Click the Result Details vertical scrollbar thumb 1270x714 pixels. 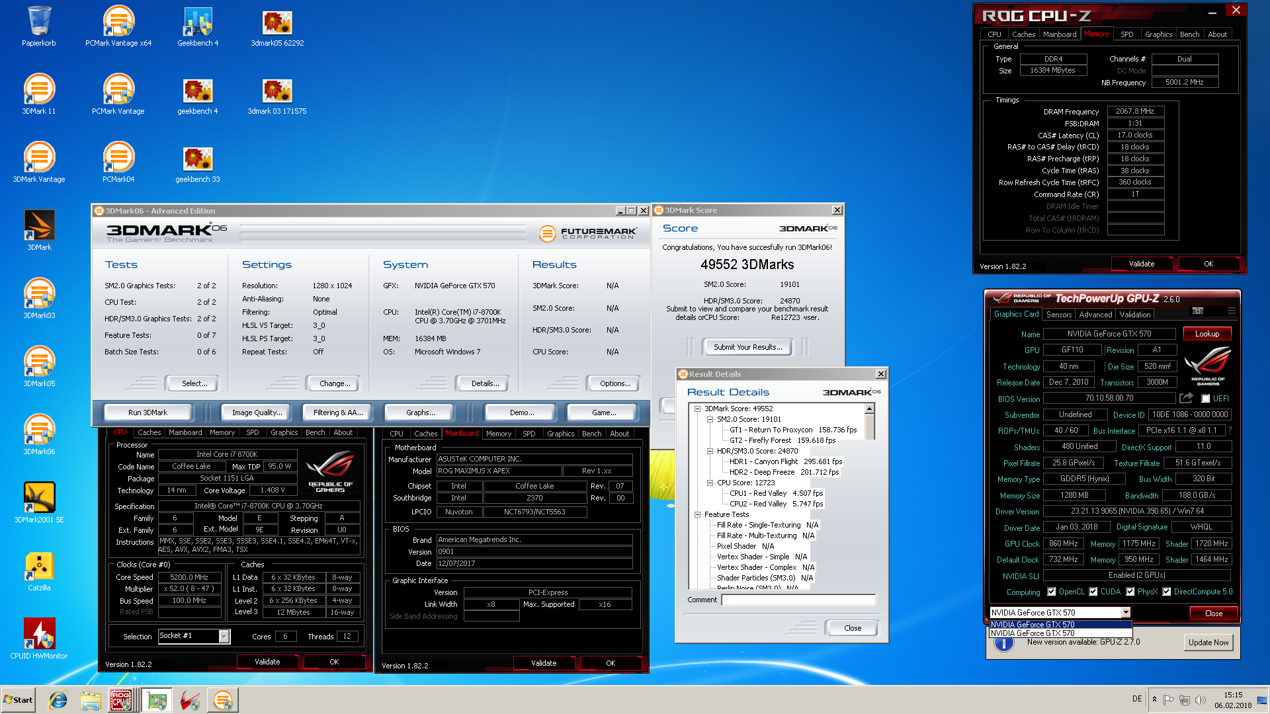pyautogui.click(x=870, y=427)
